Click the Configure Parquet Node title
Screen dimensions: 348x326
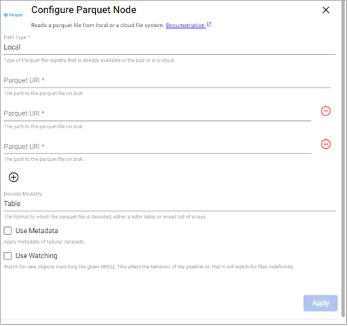point(84,10)
